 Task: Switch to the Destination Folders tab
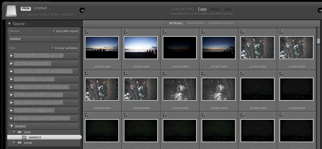pos(221,23)
